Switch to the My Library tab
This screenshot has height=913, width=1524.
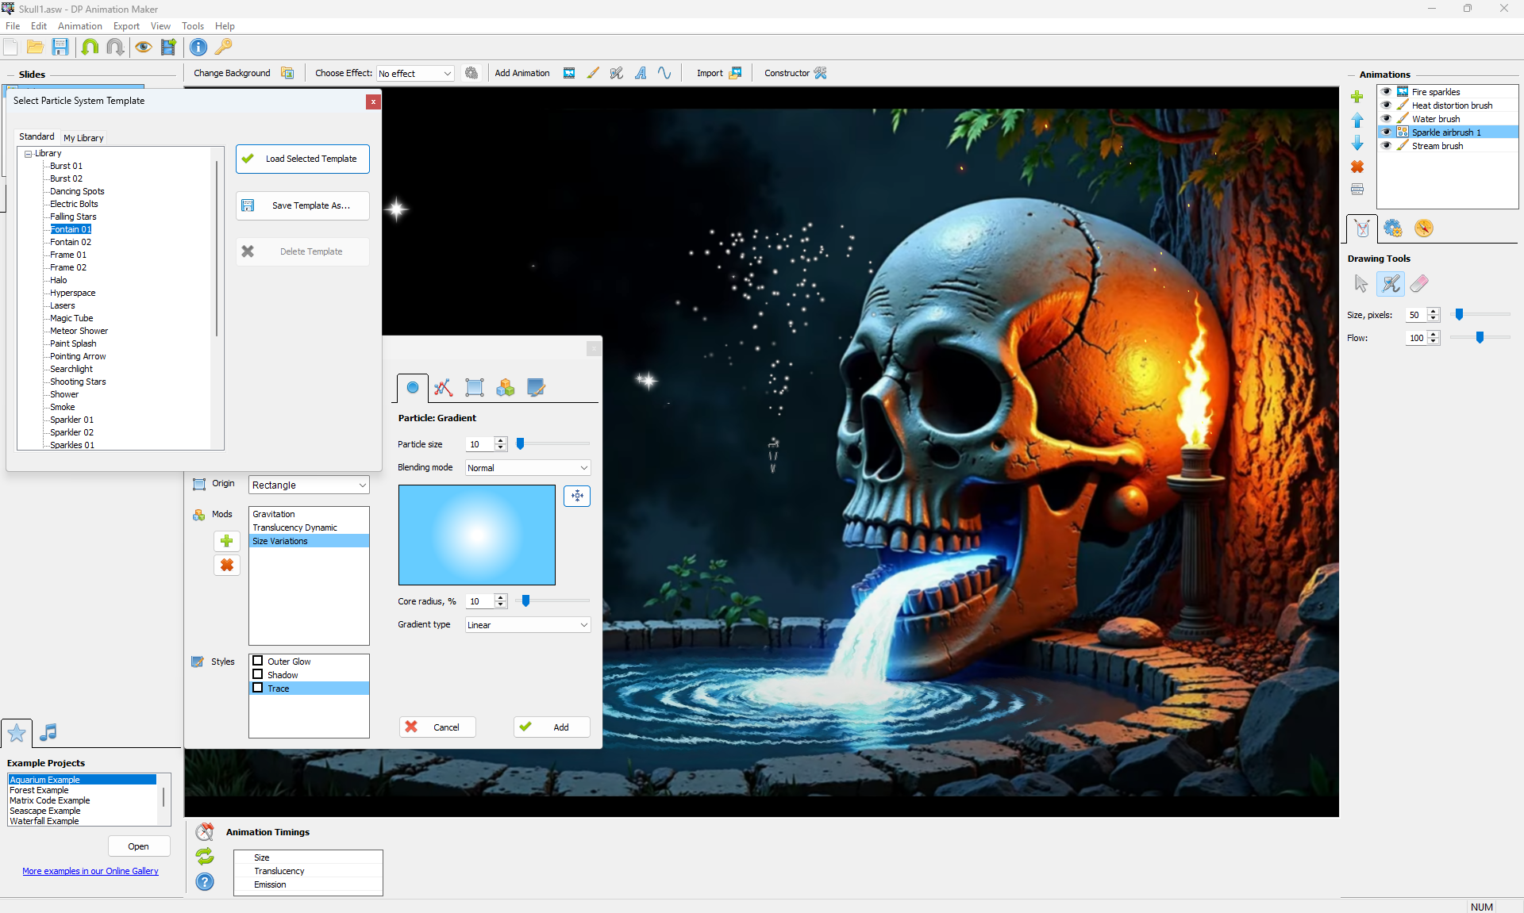point(83,137)
